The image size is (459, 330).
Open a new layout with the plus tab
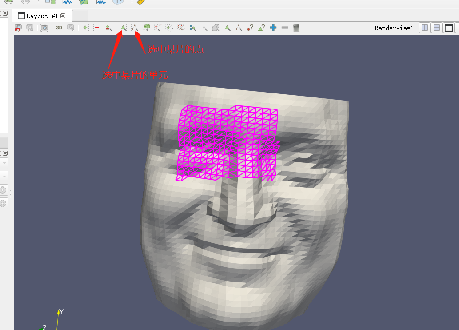pyautogui.click(x=80, y=16)
